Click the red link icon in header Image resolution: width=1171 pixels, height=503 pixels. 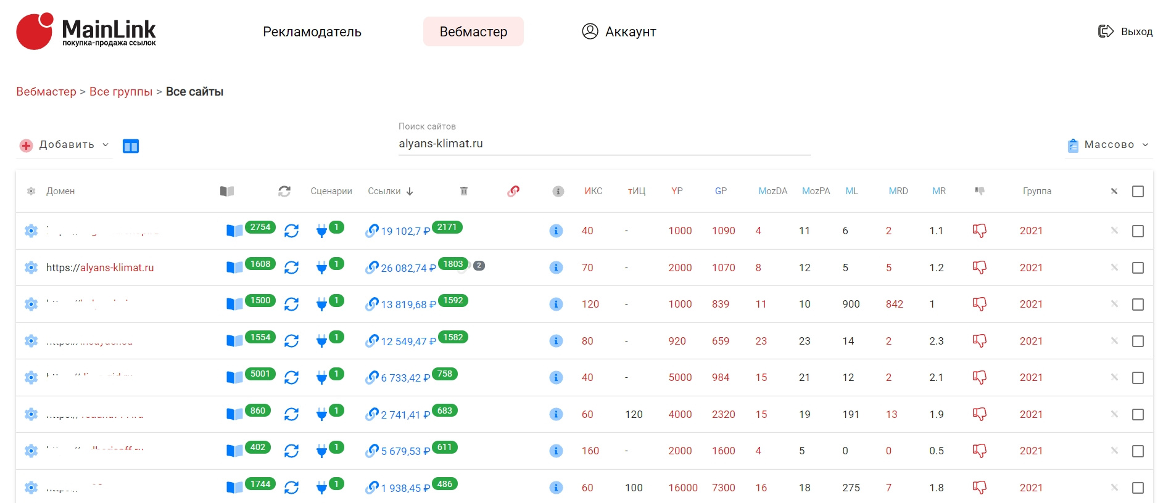pyautogui.click(x=513, y=191)
